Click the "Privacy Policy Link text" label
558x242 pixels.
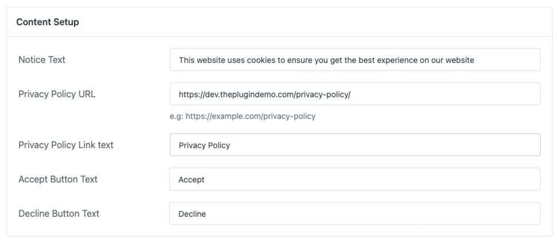pyautogui.click(x=66, y=145)
